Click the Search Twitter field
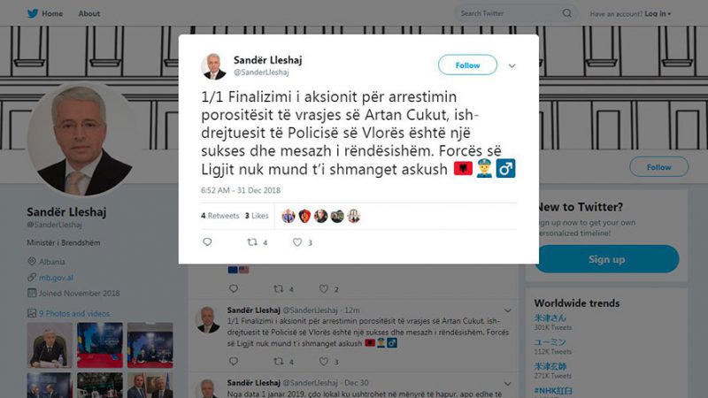Screen dimensions: 708x398 pos(510,13)
